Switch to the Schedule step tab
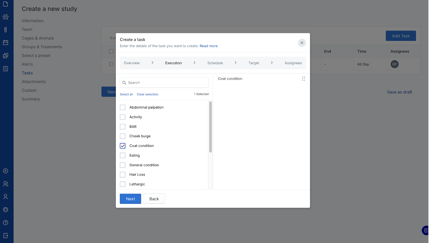The width and height of the screenshot is (429, 243). click(215, 63)
